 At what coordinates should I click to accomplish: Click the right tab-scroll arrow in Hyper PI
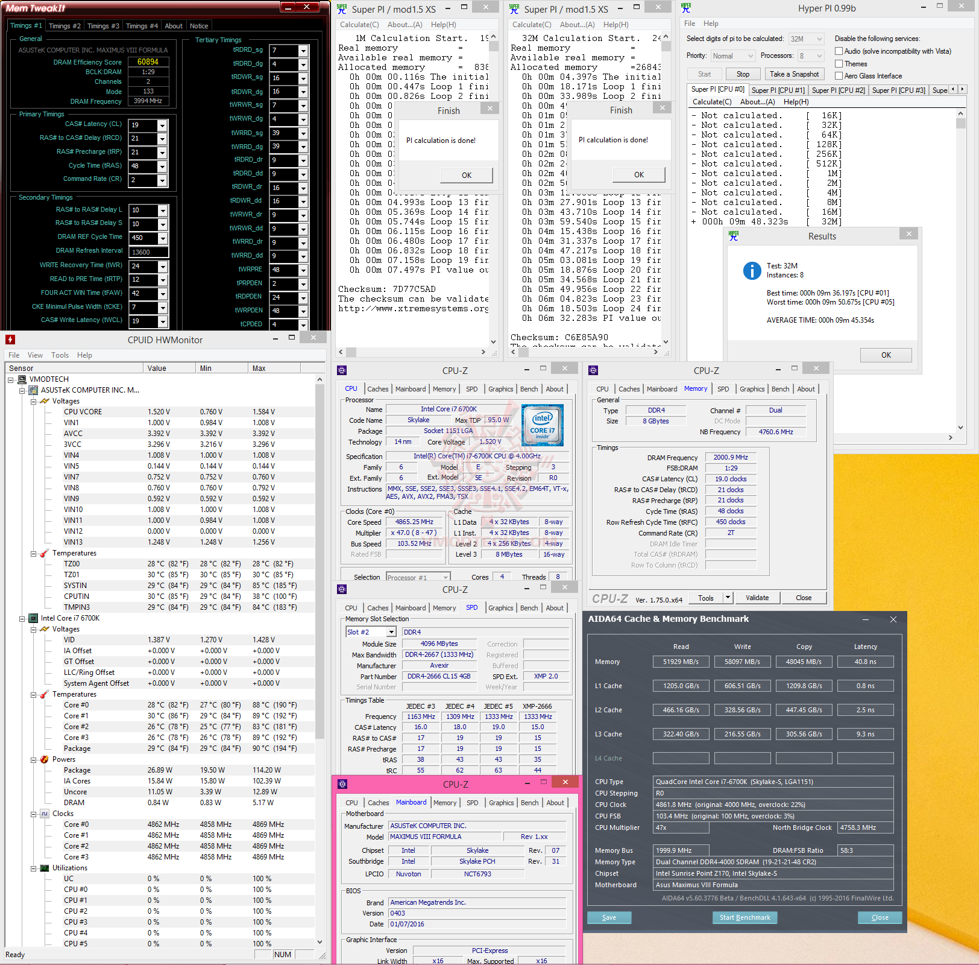[962, 89]
